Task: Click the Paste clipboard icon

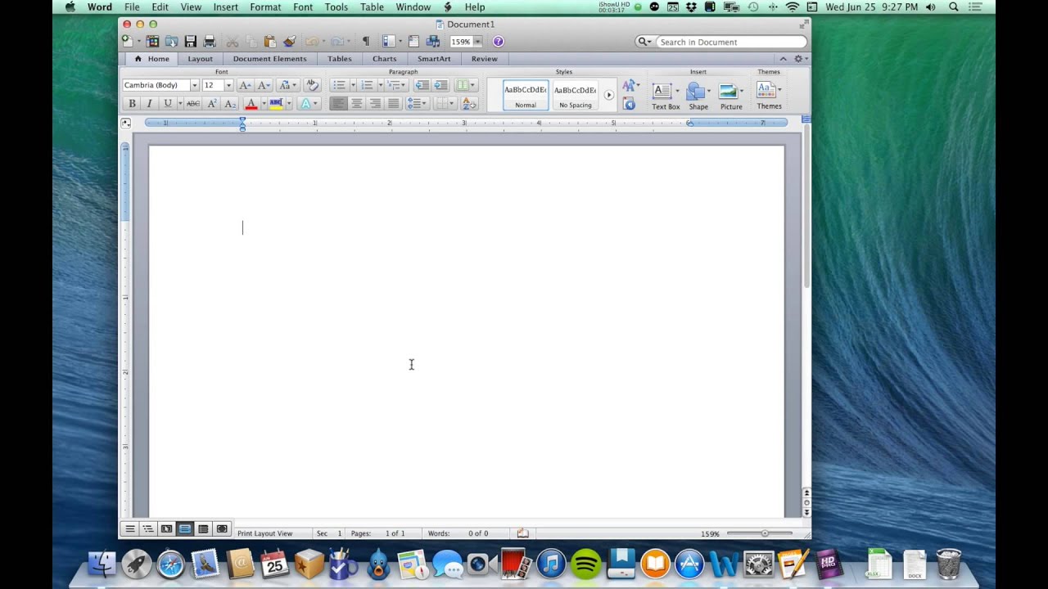Action: (270, 41)
